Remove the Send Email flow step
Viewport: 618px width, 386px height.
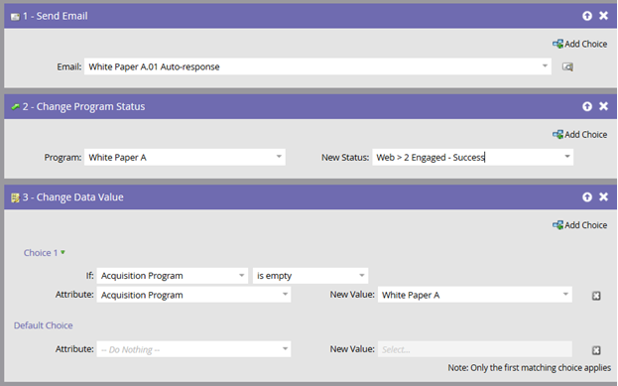[x=603, y=15]
